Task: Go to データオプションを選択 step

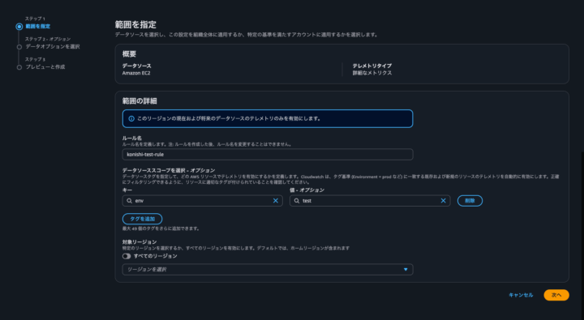Action: tap(53, 46)
